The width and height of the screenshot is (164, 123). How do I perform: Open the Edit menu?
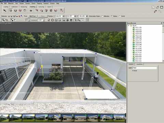pyautogui.click(x=5, y=3)
